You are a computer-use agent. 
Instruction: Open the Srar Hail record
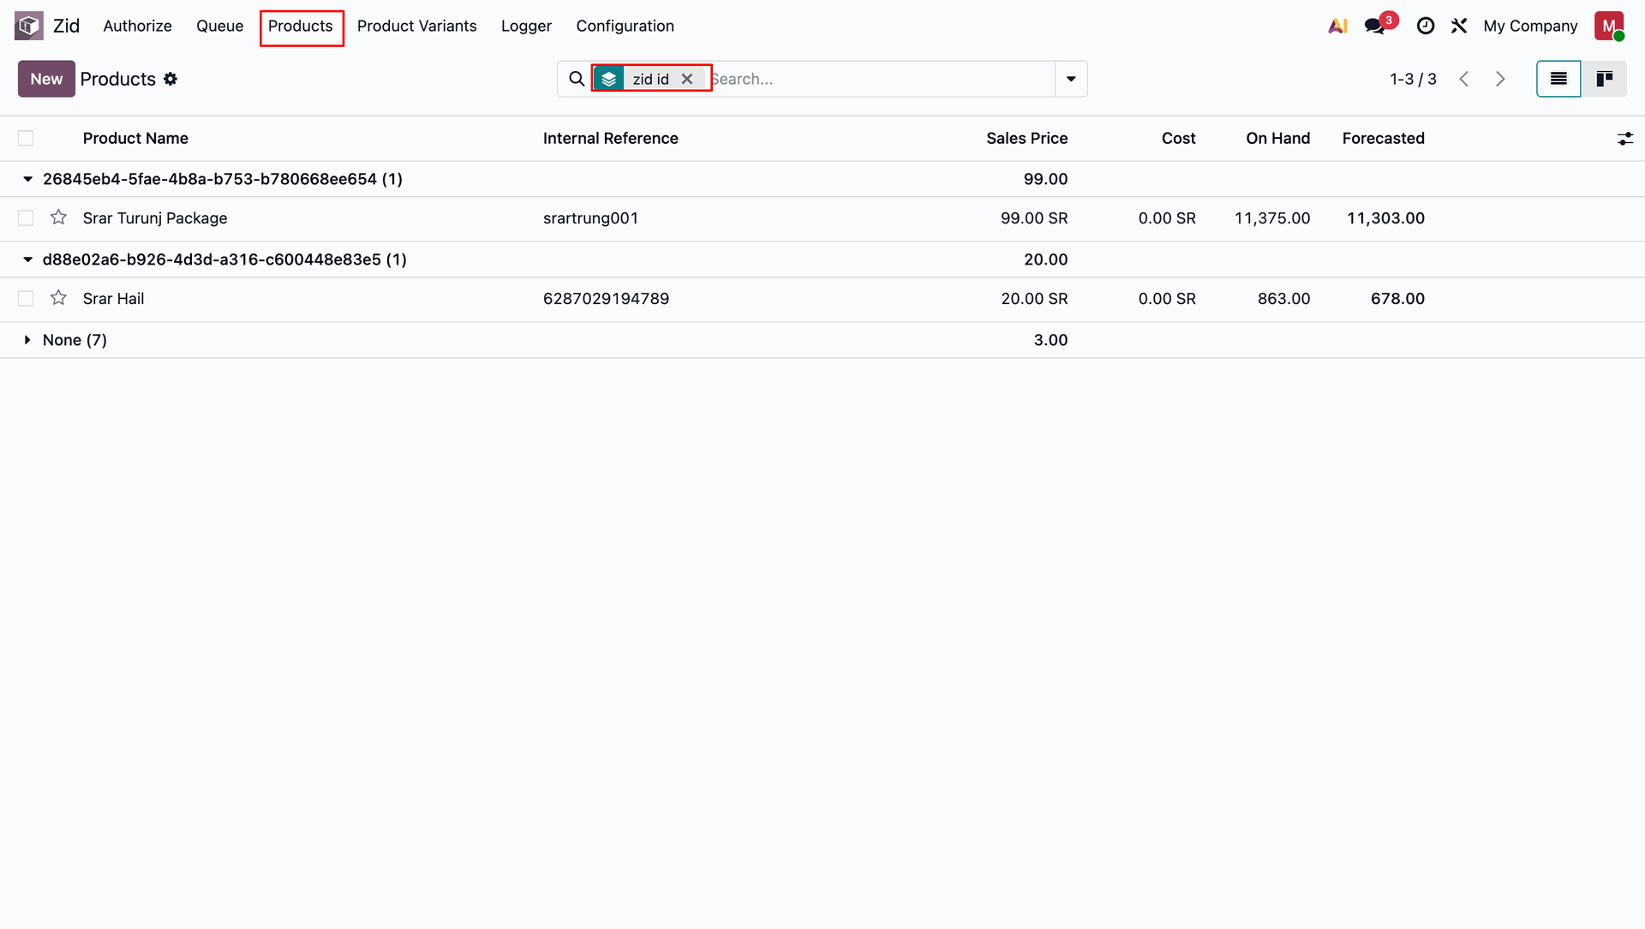click(x=113, y=299)
